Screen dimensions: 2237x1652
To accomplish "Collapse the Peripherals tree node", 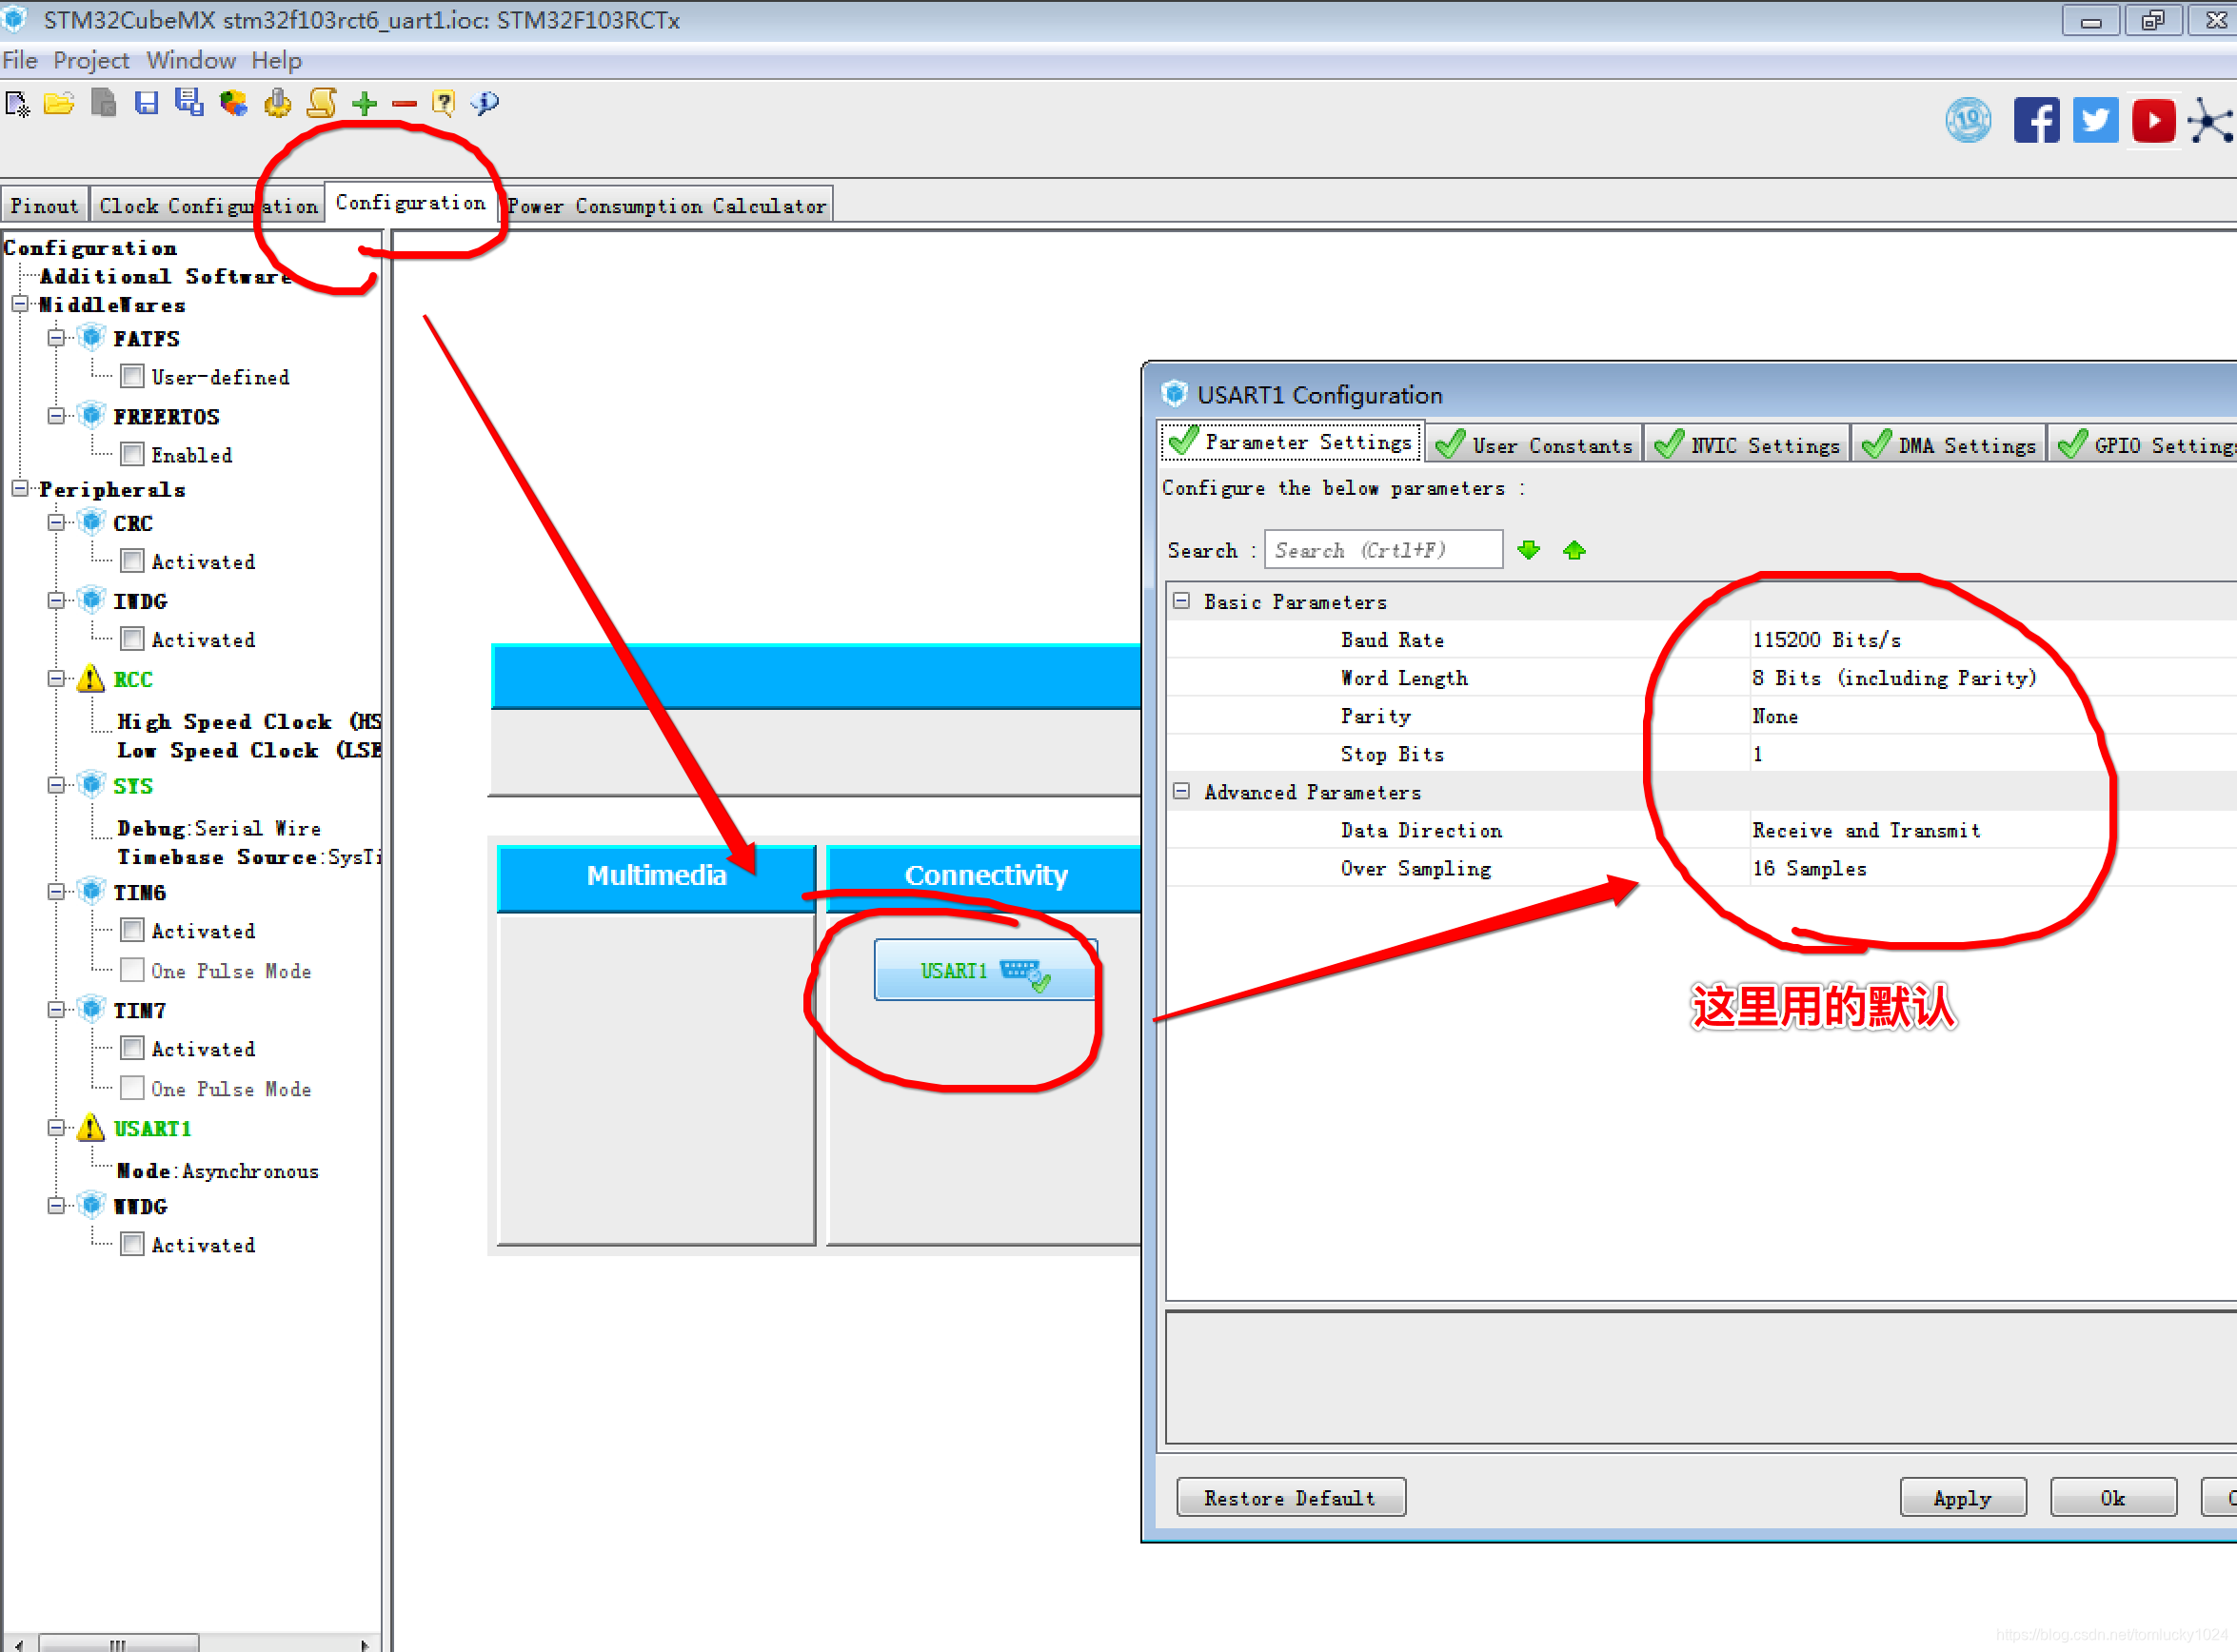I will click(x=20, y=488).
